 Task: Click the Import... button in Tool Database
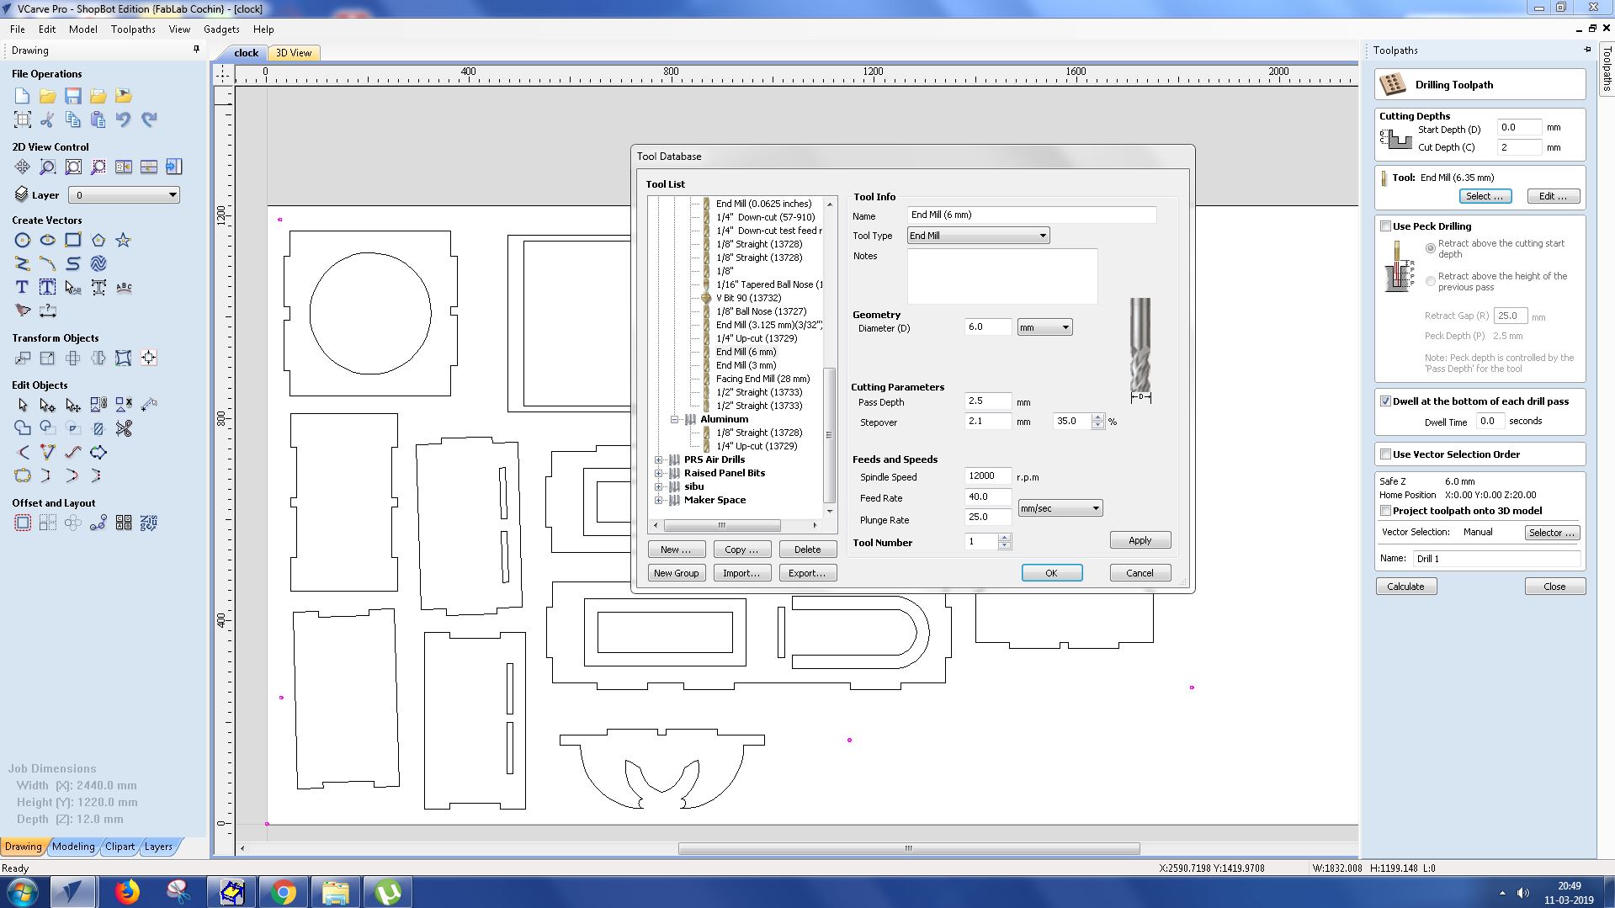741,573
